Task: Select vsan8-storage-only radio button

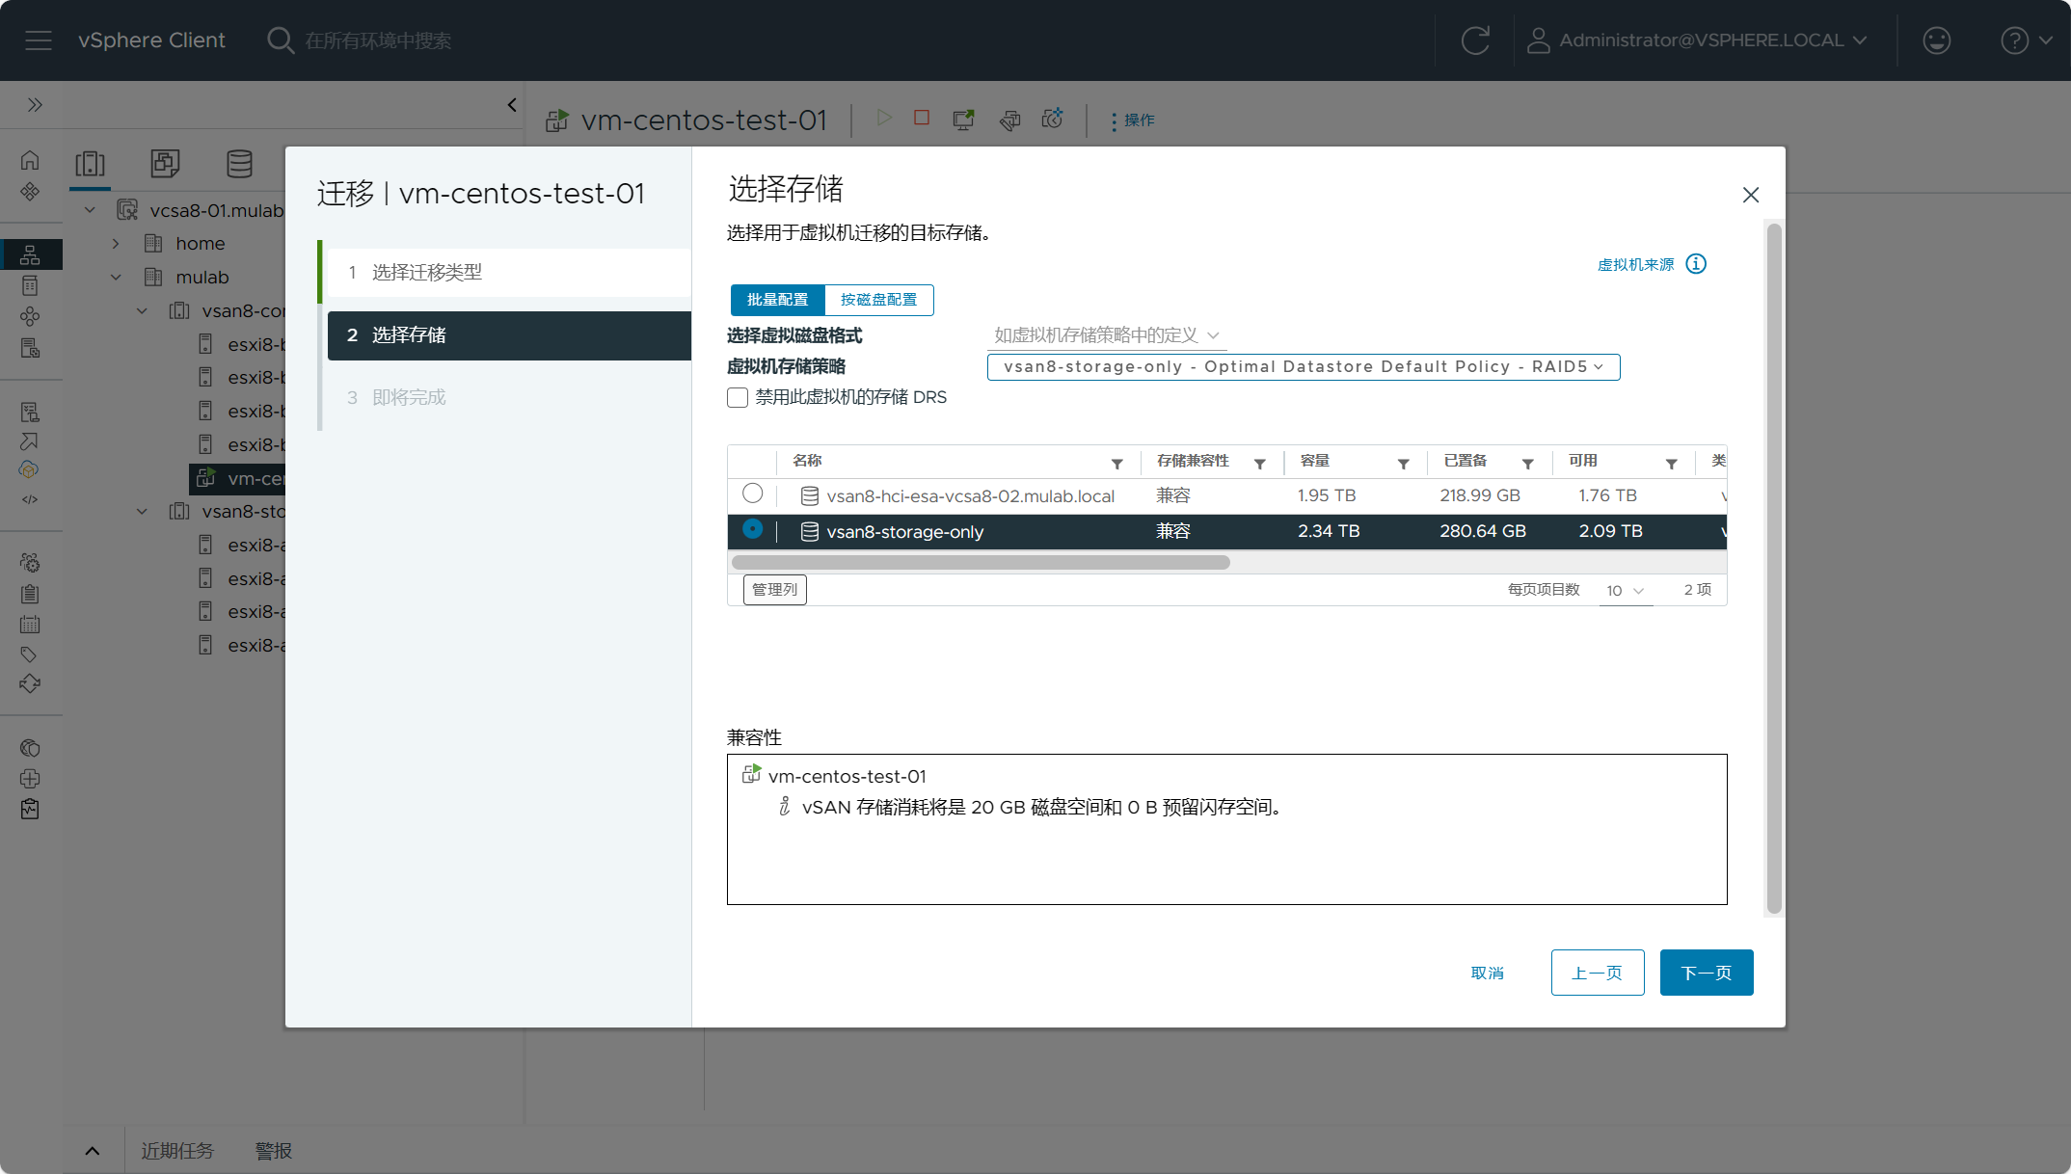Action: 753,529
